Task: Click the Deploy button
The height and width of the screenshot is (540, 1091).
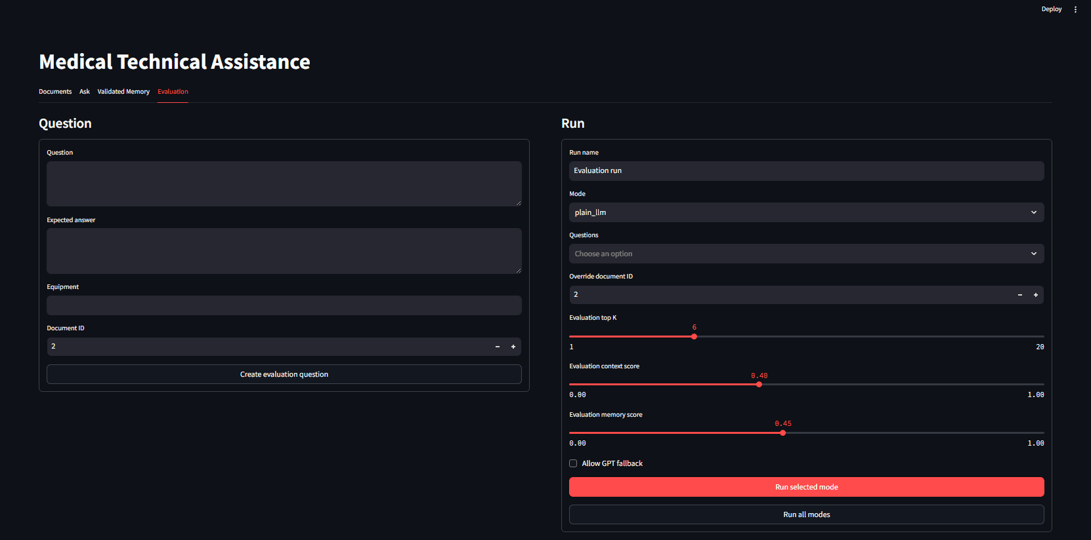Action: click(1052, 9)
